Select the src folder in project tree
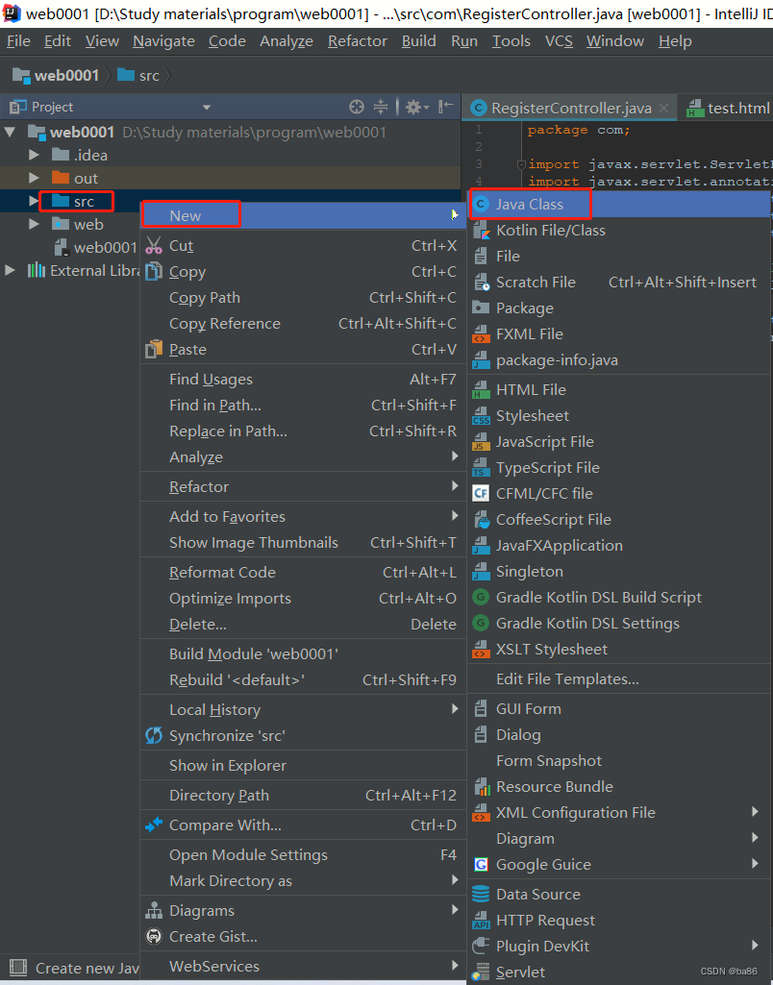773x985 pixels. [x=75, y=201]
